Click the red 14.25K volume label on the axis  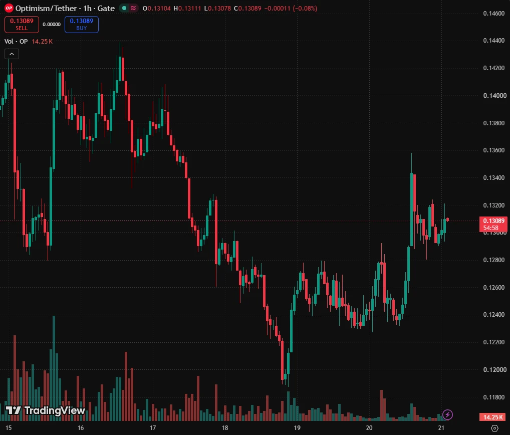493,417
